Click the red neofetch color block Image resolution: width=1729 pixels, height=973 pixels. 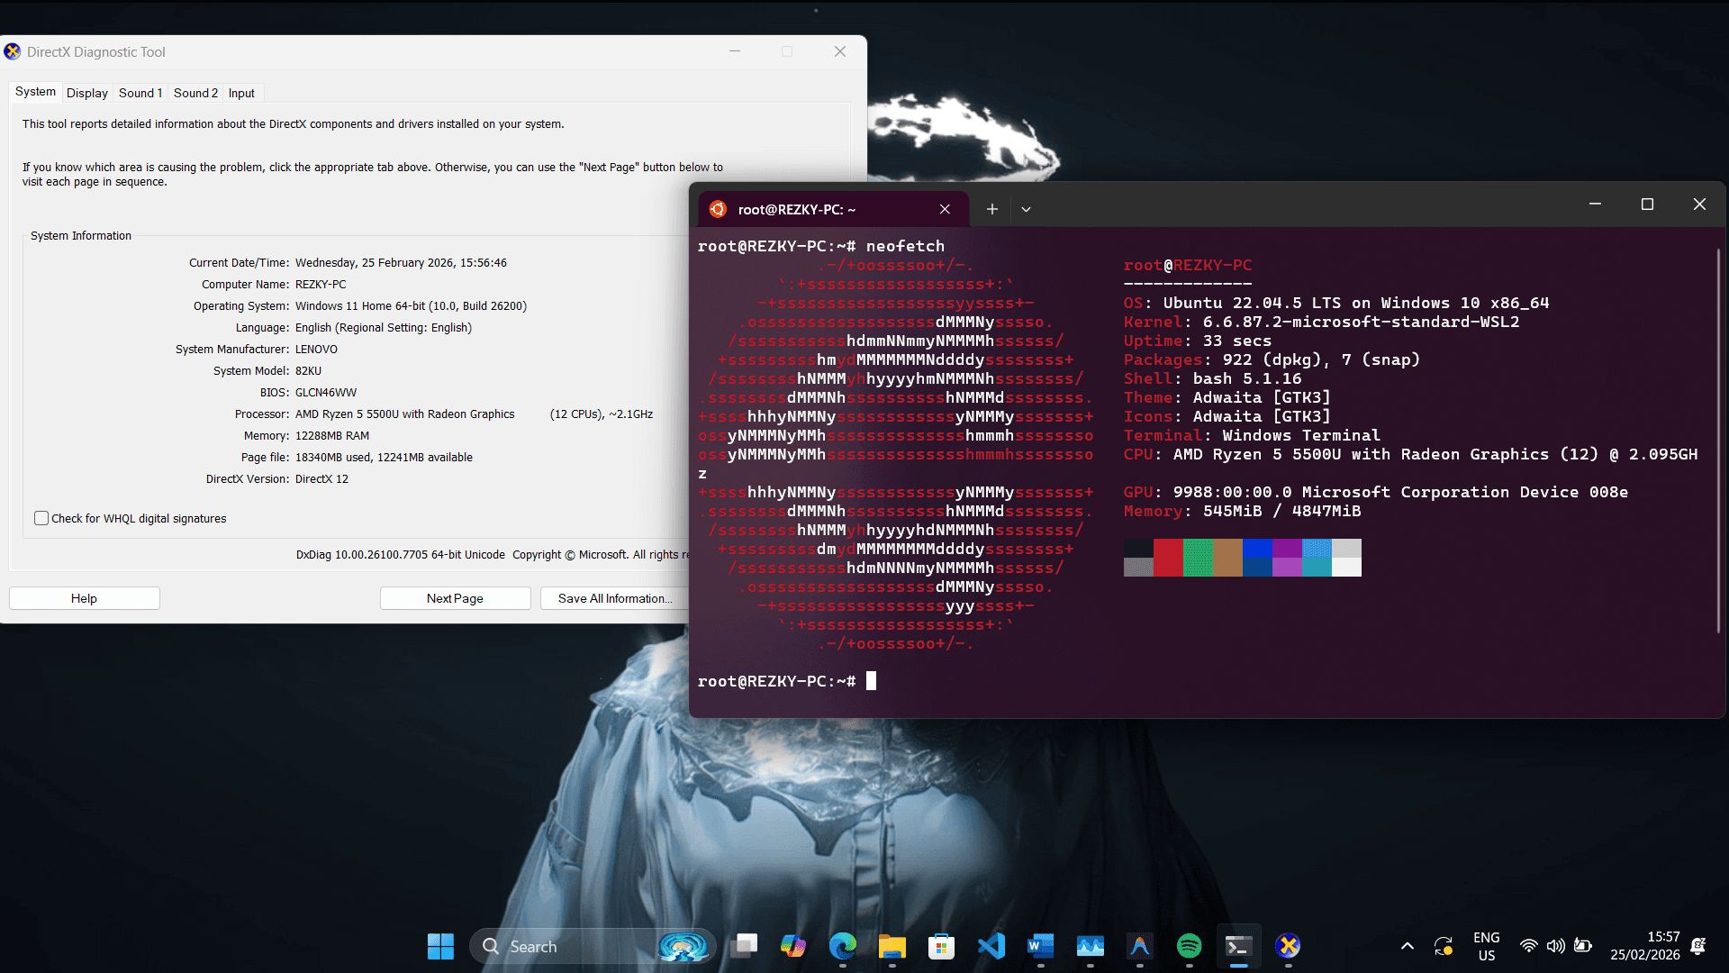[x=1168, y=558]
